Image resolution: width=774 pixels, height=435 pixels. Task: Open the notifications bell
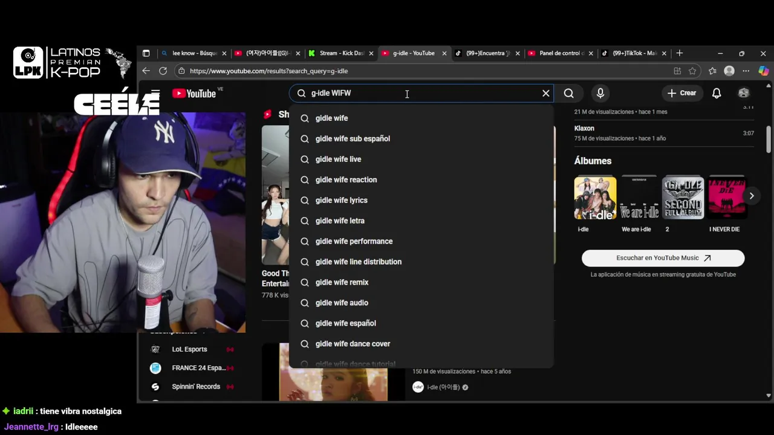coord(717,93)
